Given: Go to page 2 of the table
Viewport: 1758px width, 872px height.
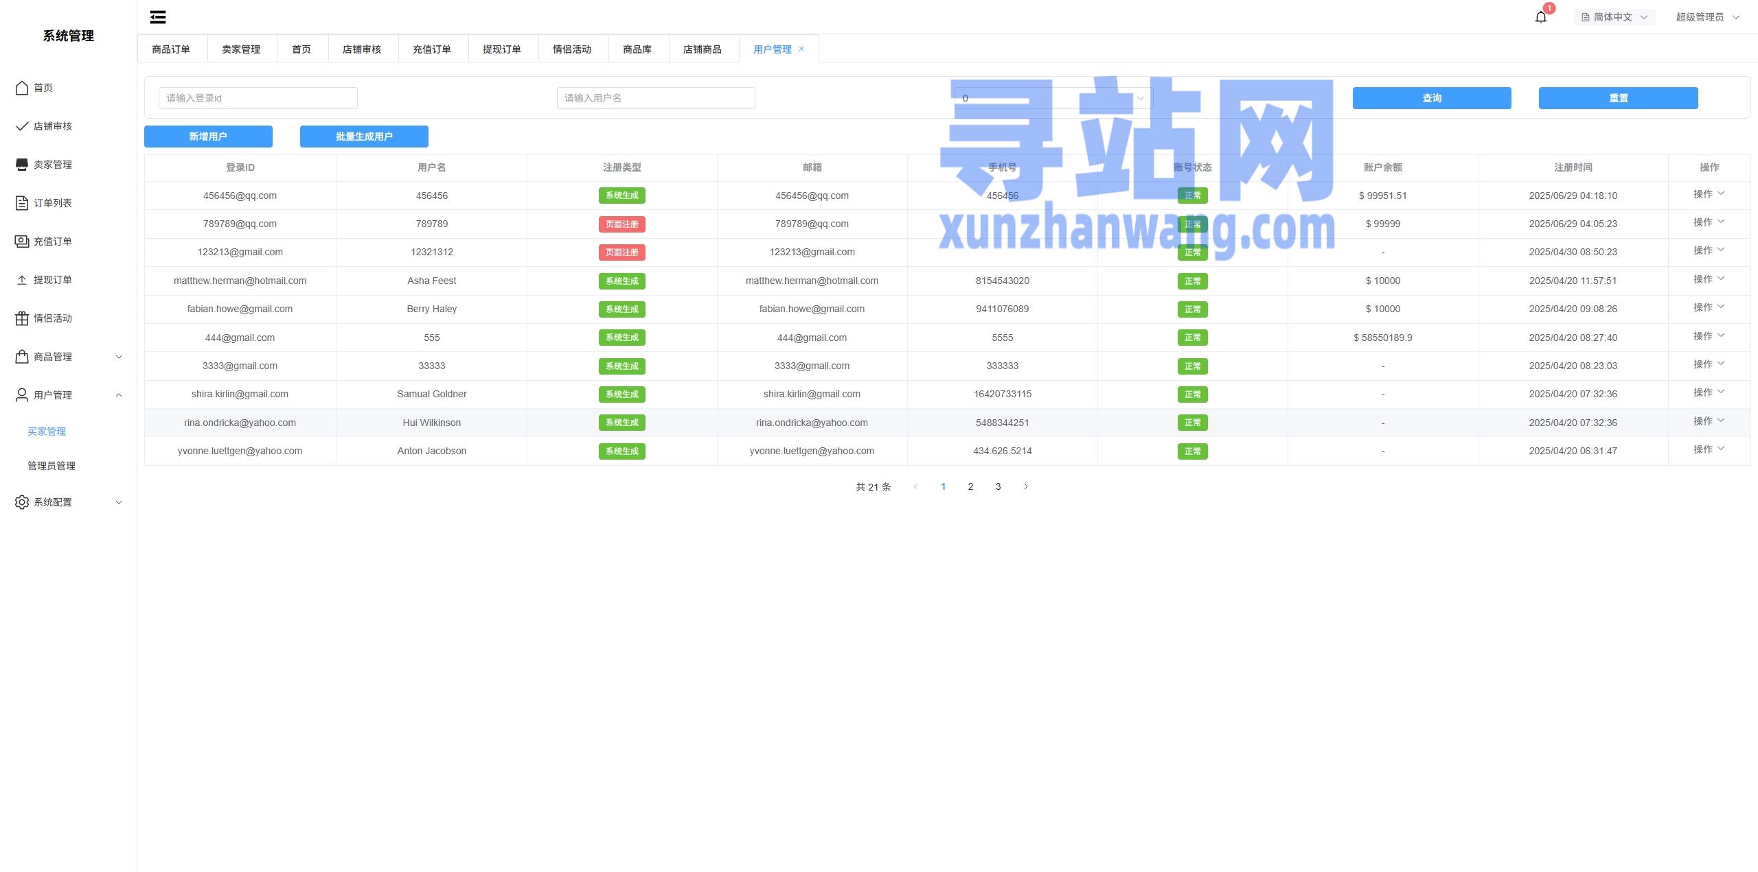Looking at the screenshot, I should click(x=970, y=486).
